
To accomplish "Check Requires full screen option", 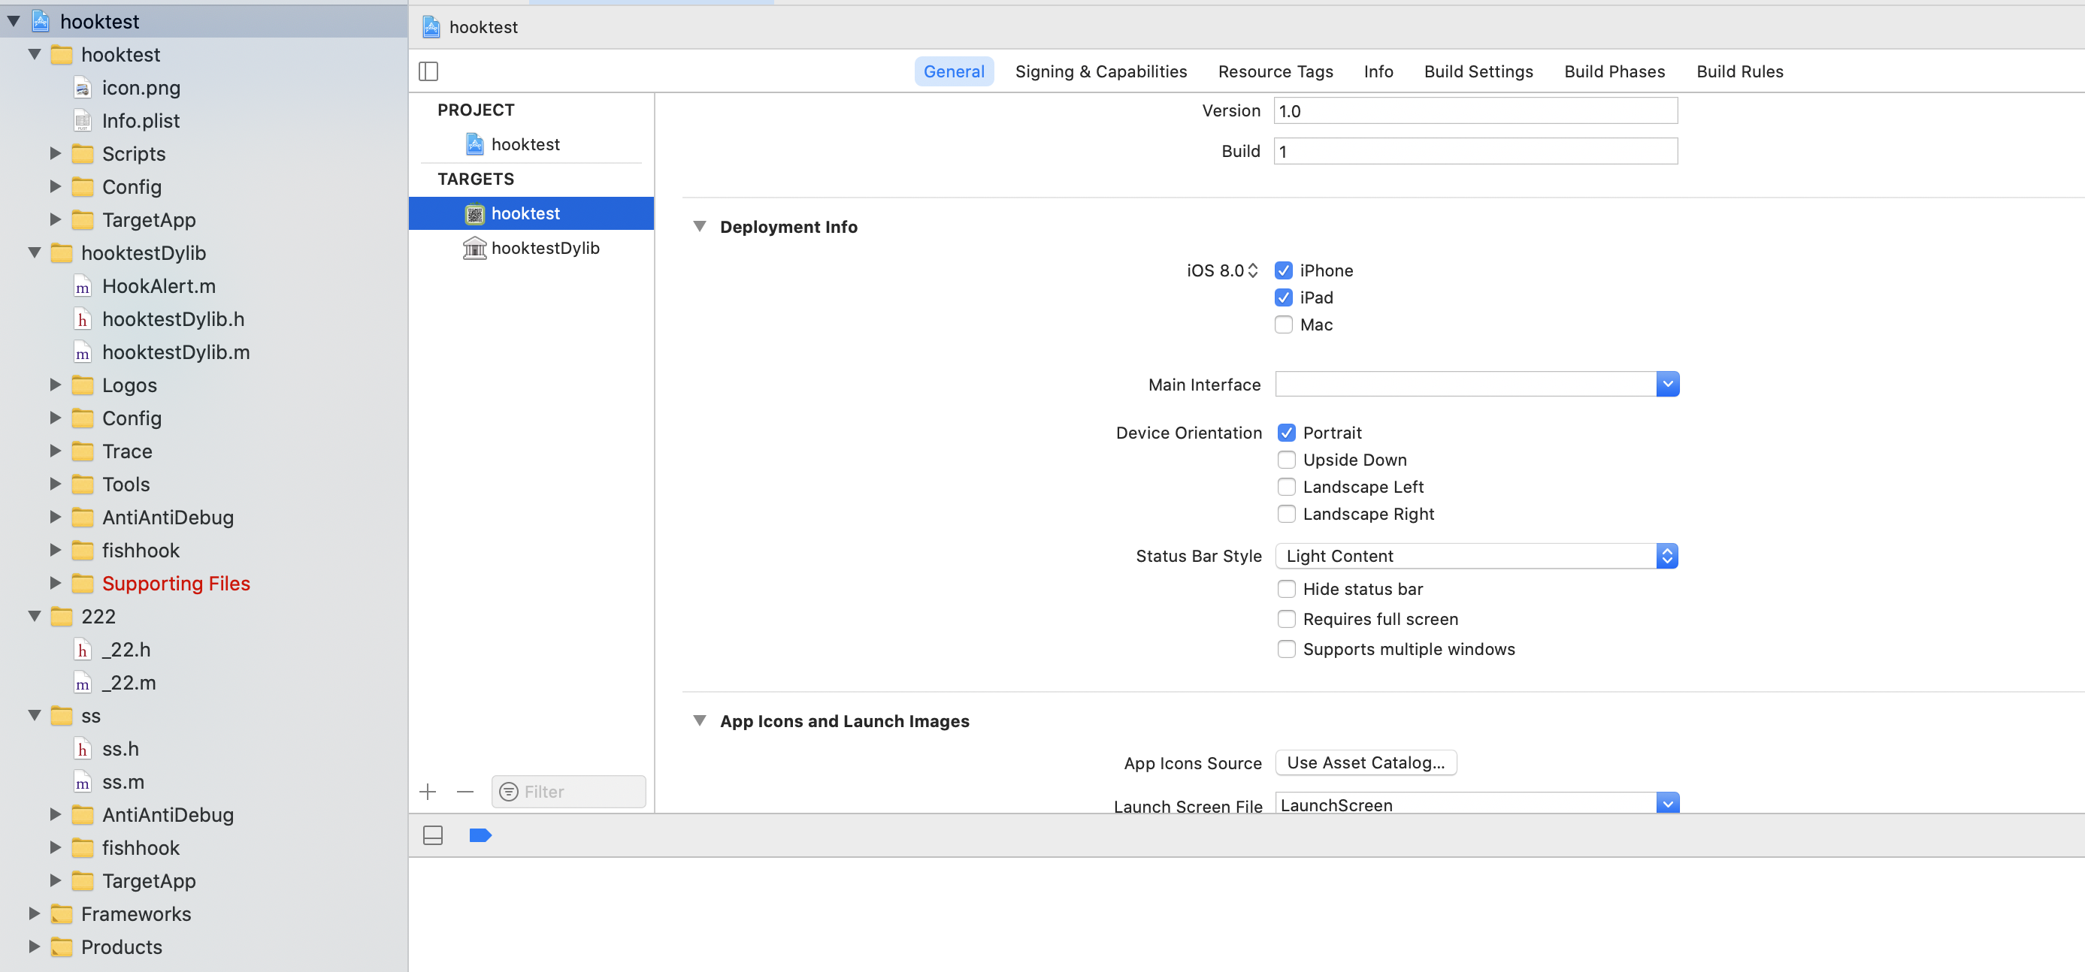I will (1286, 619).
